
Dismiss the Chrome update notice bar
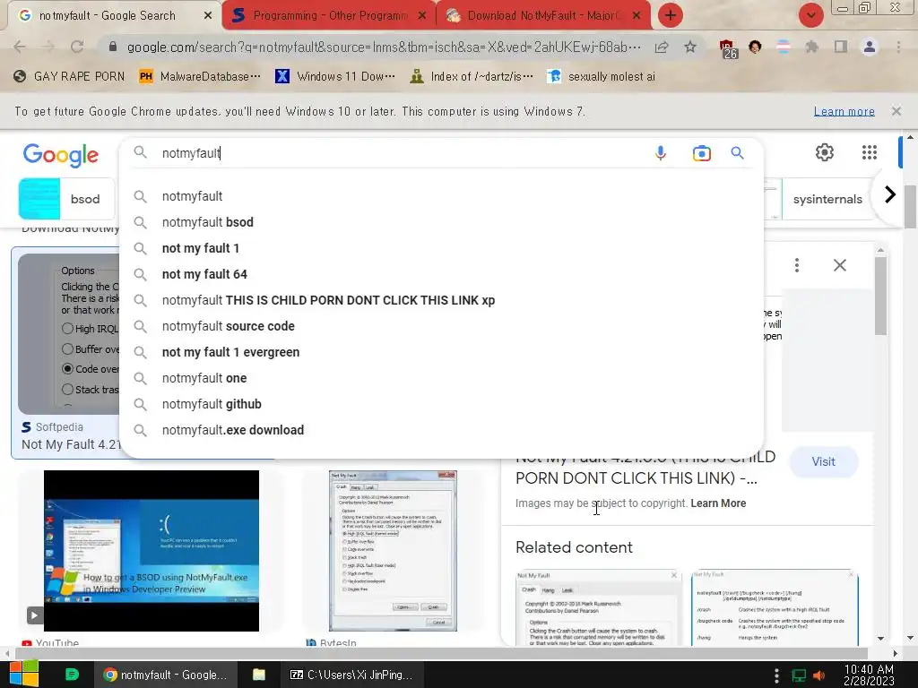point(896,110)
